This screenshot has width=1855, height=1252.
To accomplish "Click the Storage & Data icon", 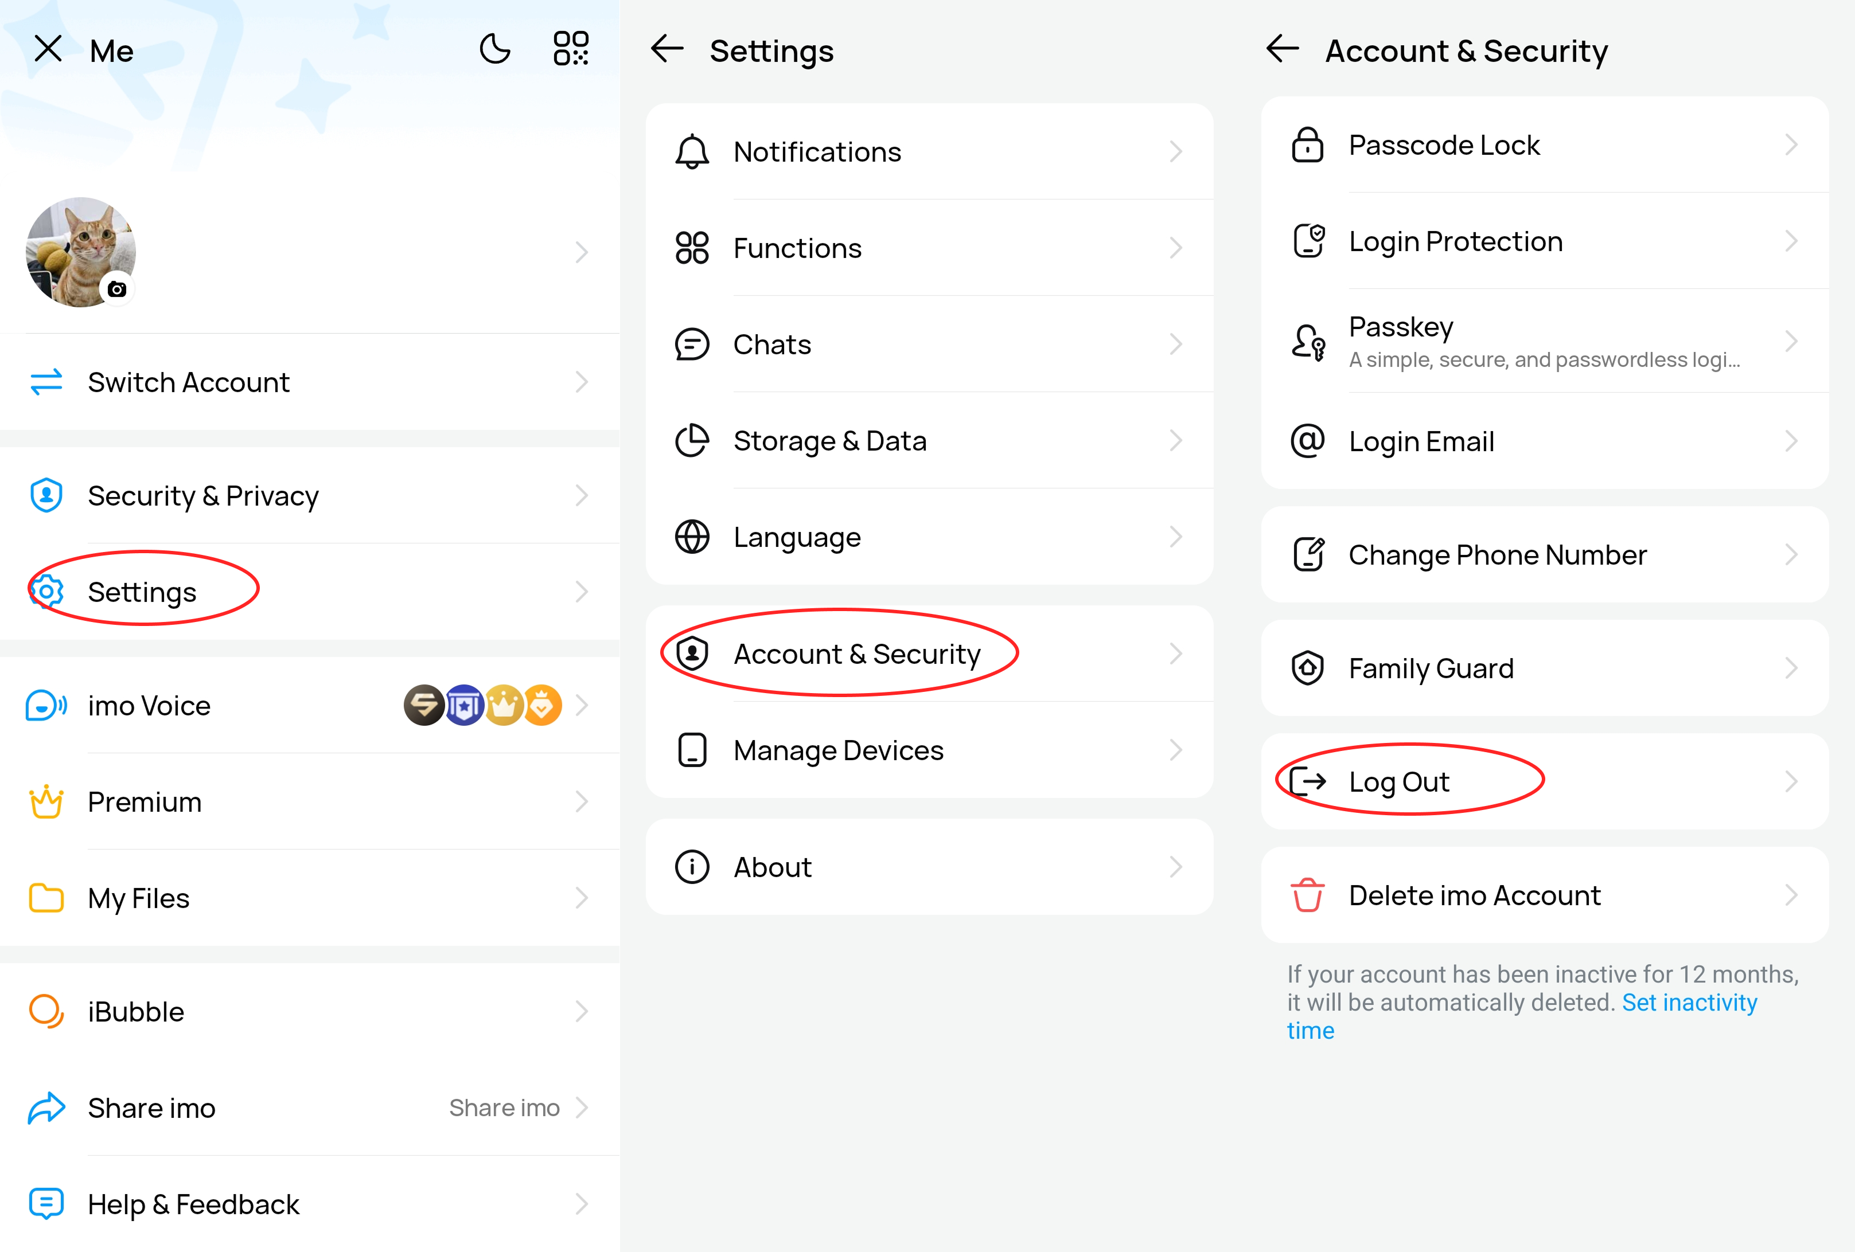I will coord(692,440).
